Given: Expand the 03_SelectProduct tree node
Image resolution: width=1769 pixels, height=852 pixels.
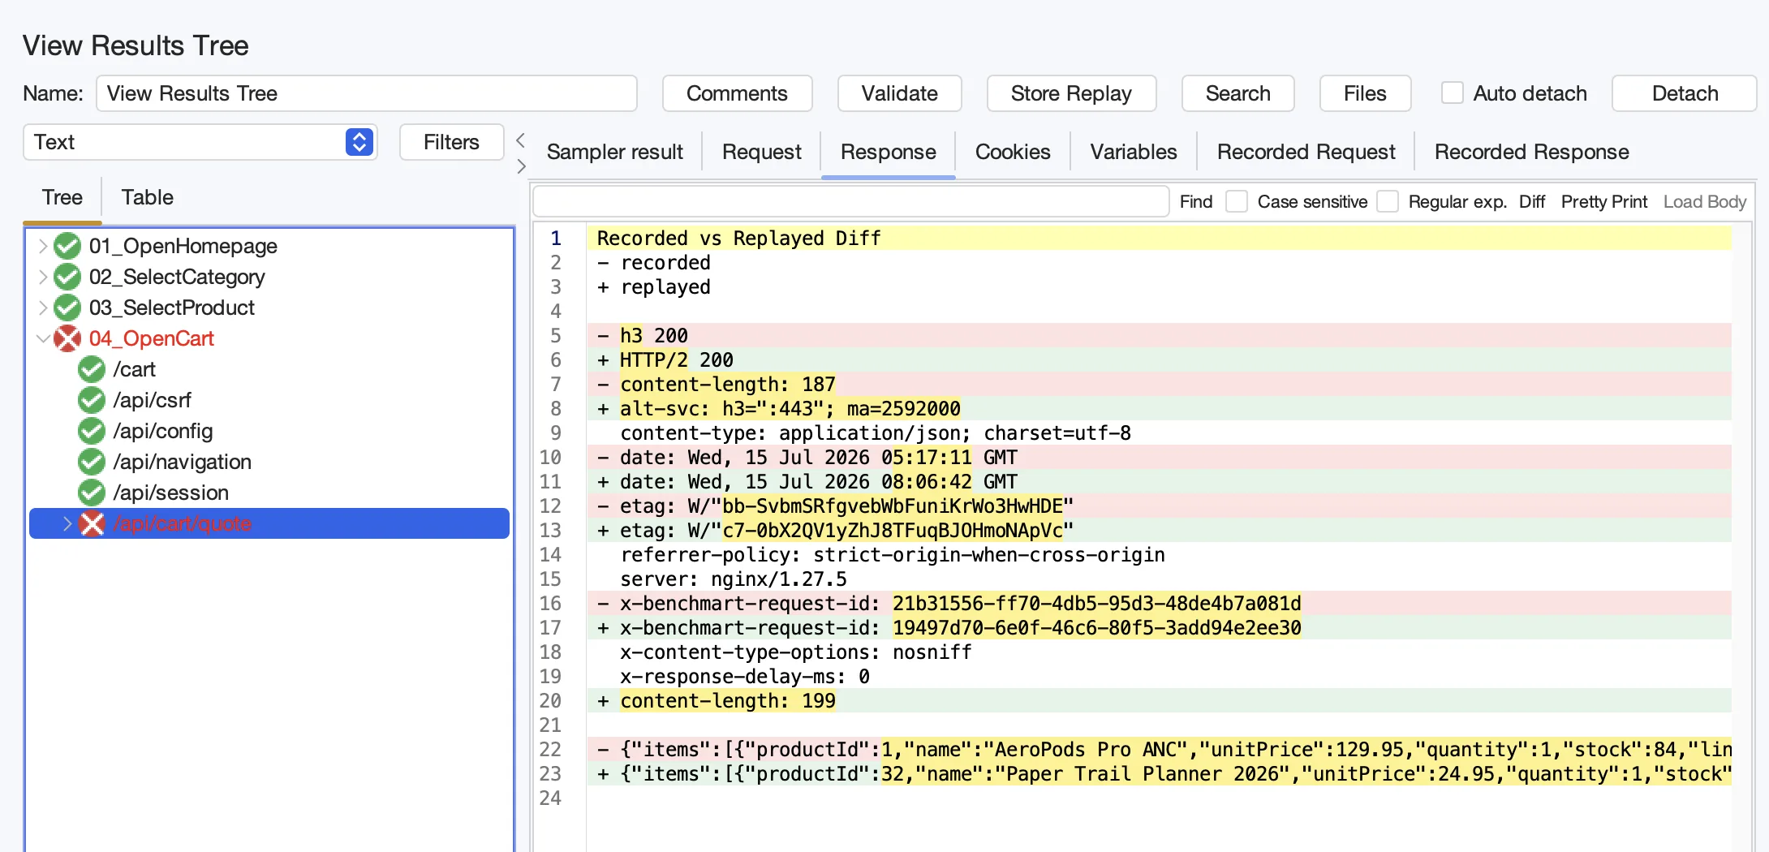Looking at the screenshot, I should tap(43, 308).
